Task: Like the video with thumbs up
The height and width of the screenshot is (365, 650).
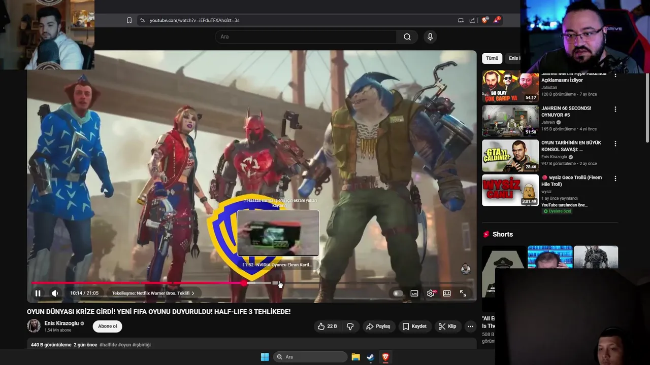Action: (x=327, y=326)
